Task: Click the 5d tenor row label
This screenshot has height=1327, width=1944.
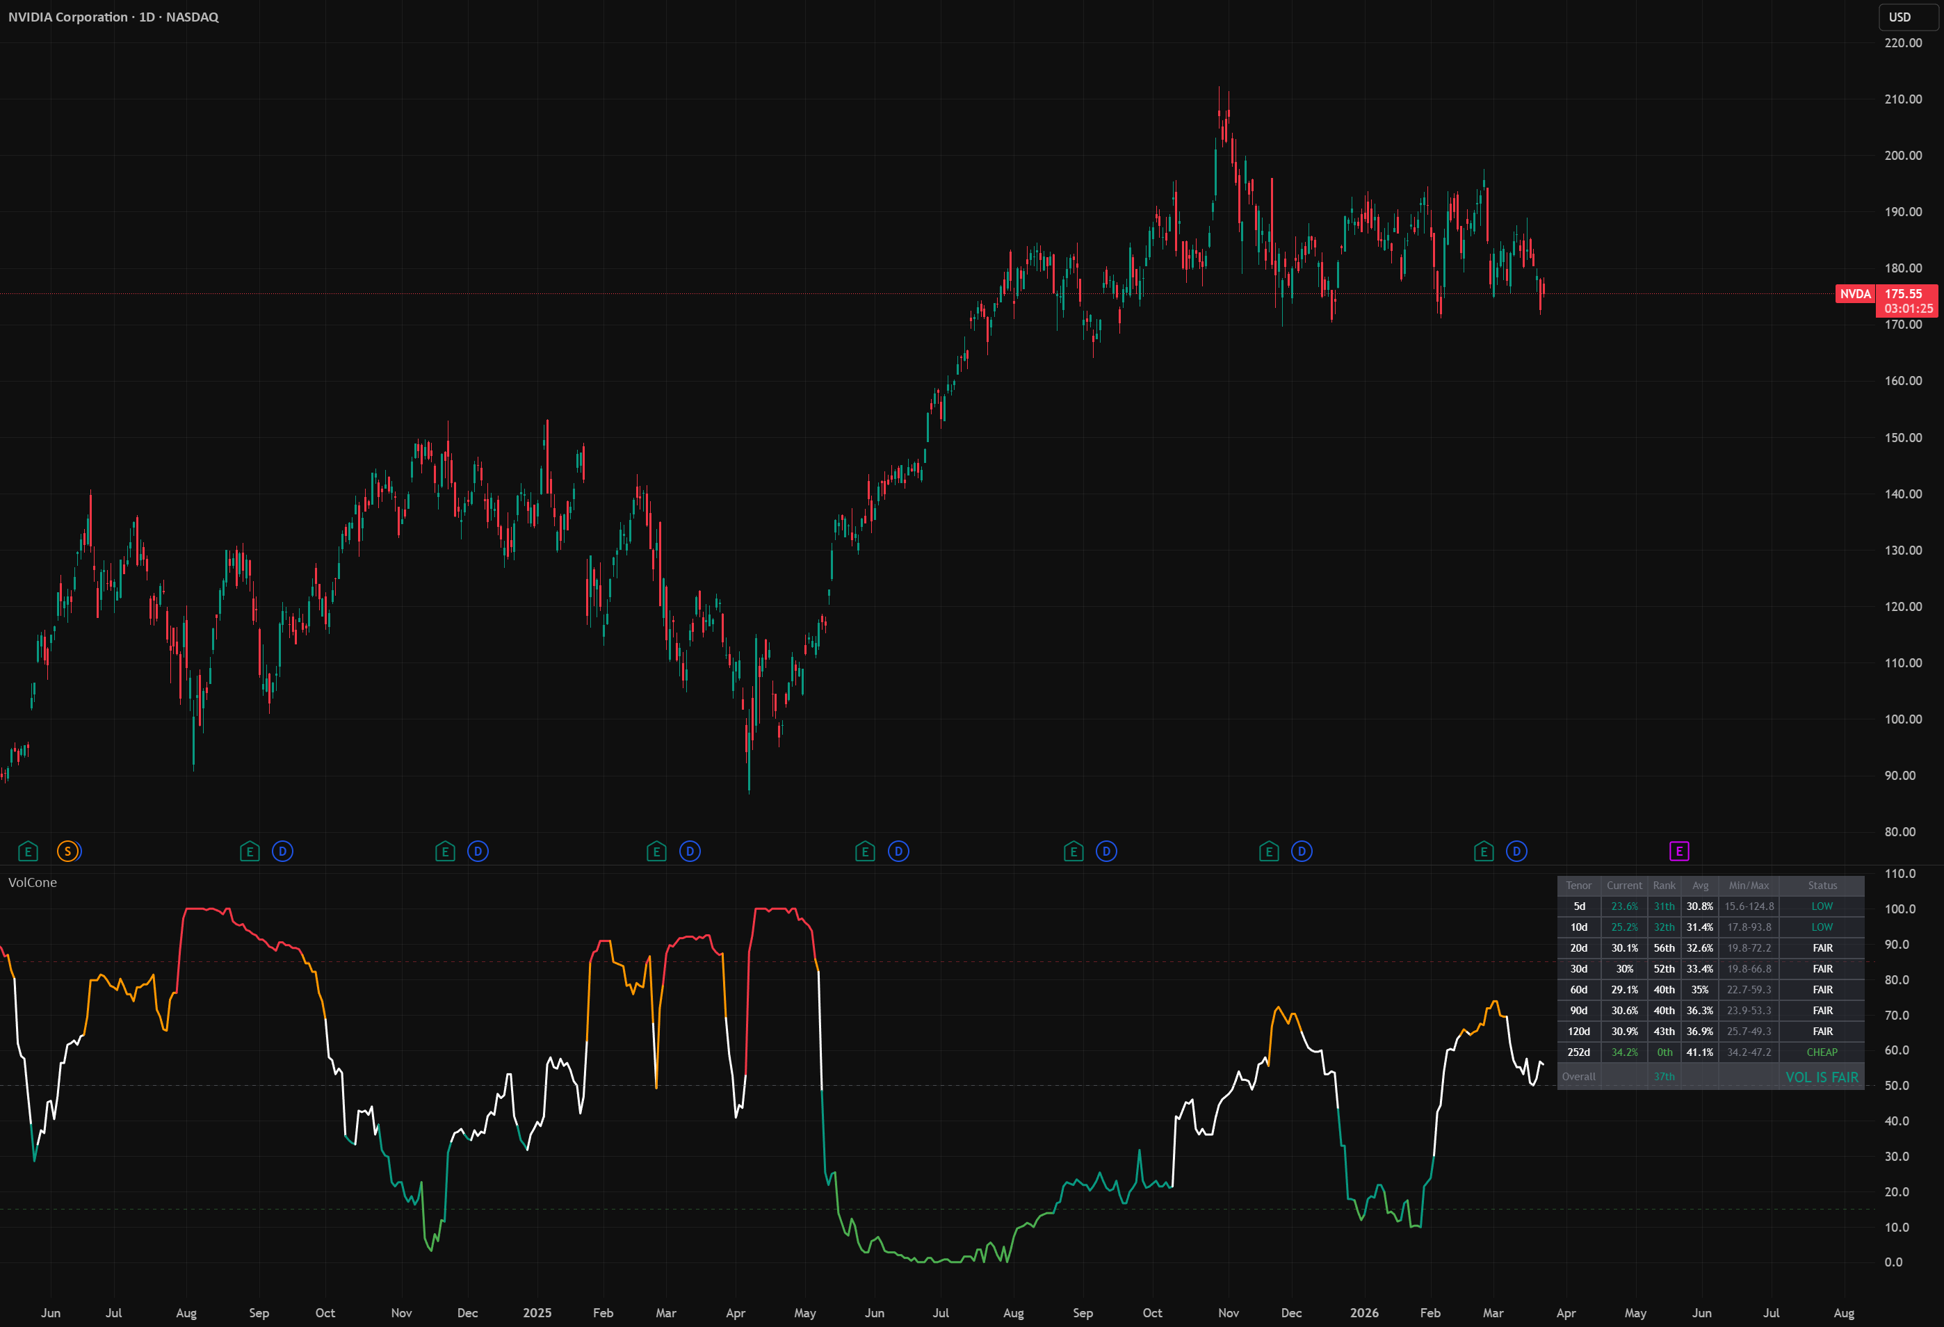Action: (1578, 906)
